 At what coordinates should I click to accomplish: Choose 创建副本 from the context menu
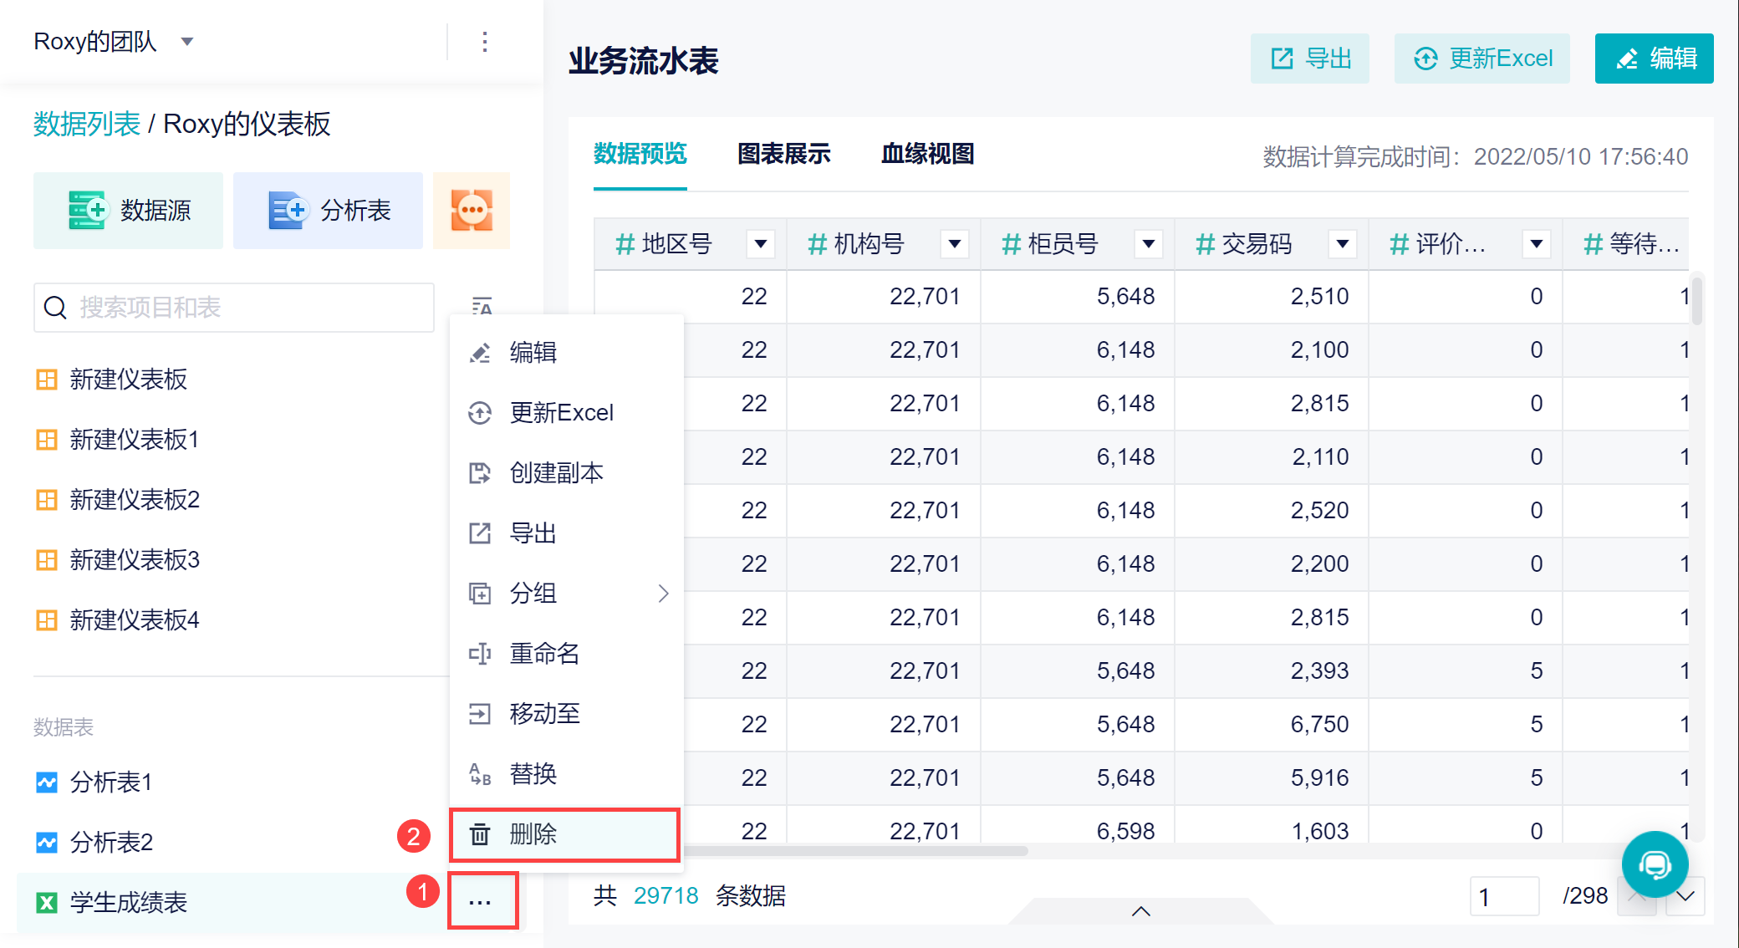coord(556,473)
